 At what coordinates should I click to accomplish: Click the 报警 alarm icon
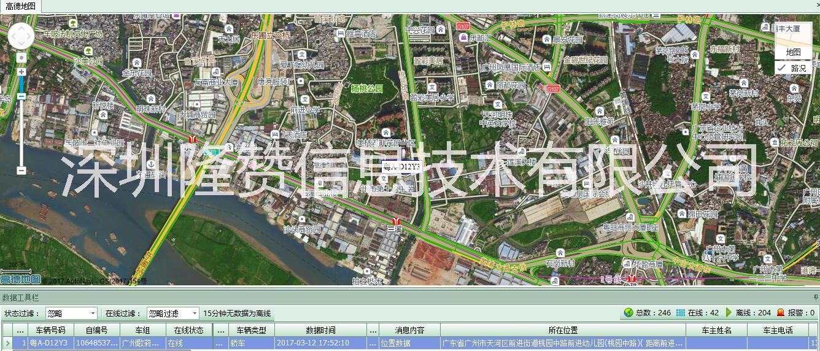click(x=781, y=312)
